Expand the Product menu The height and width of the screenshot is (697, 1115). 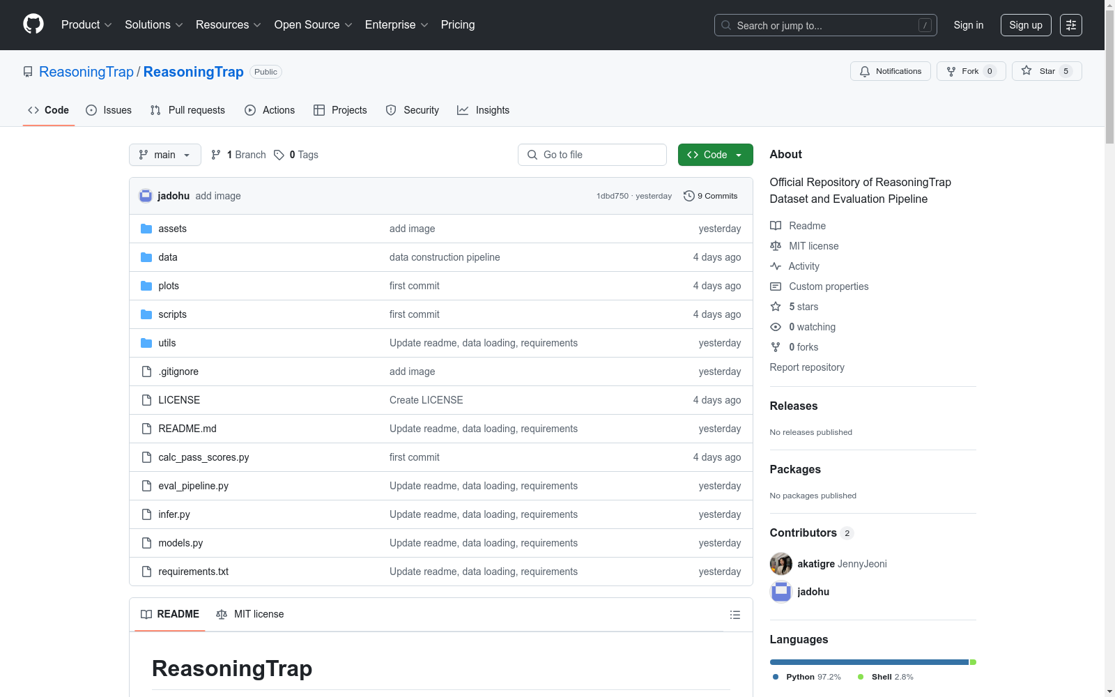[x=86, y=25]
